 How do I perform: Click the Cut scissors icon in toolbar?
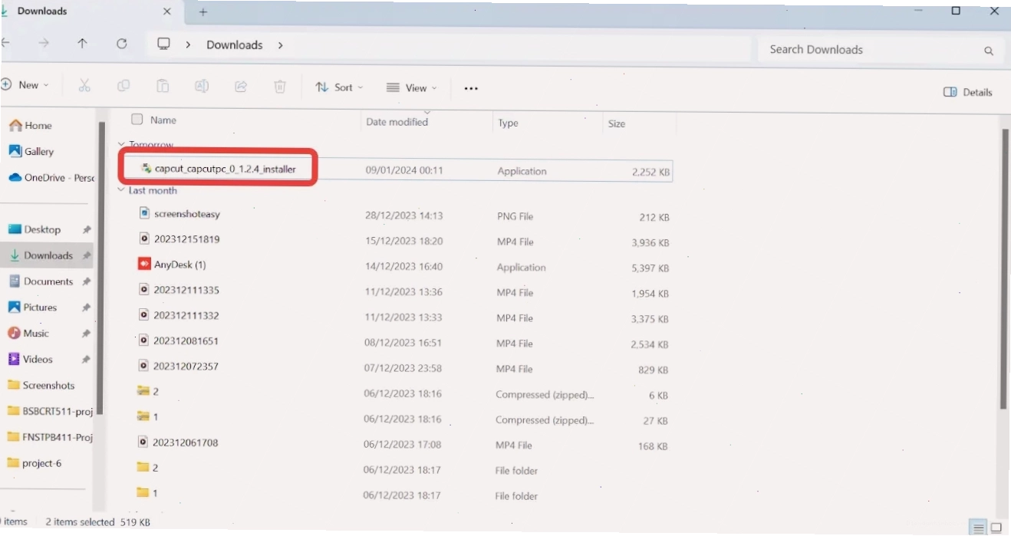[84, 86]
